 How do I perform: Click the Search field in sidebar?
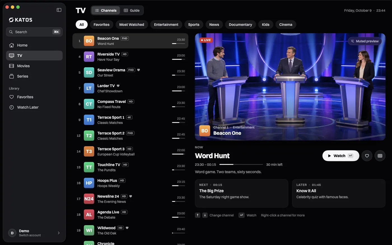(34, 32)
